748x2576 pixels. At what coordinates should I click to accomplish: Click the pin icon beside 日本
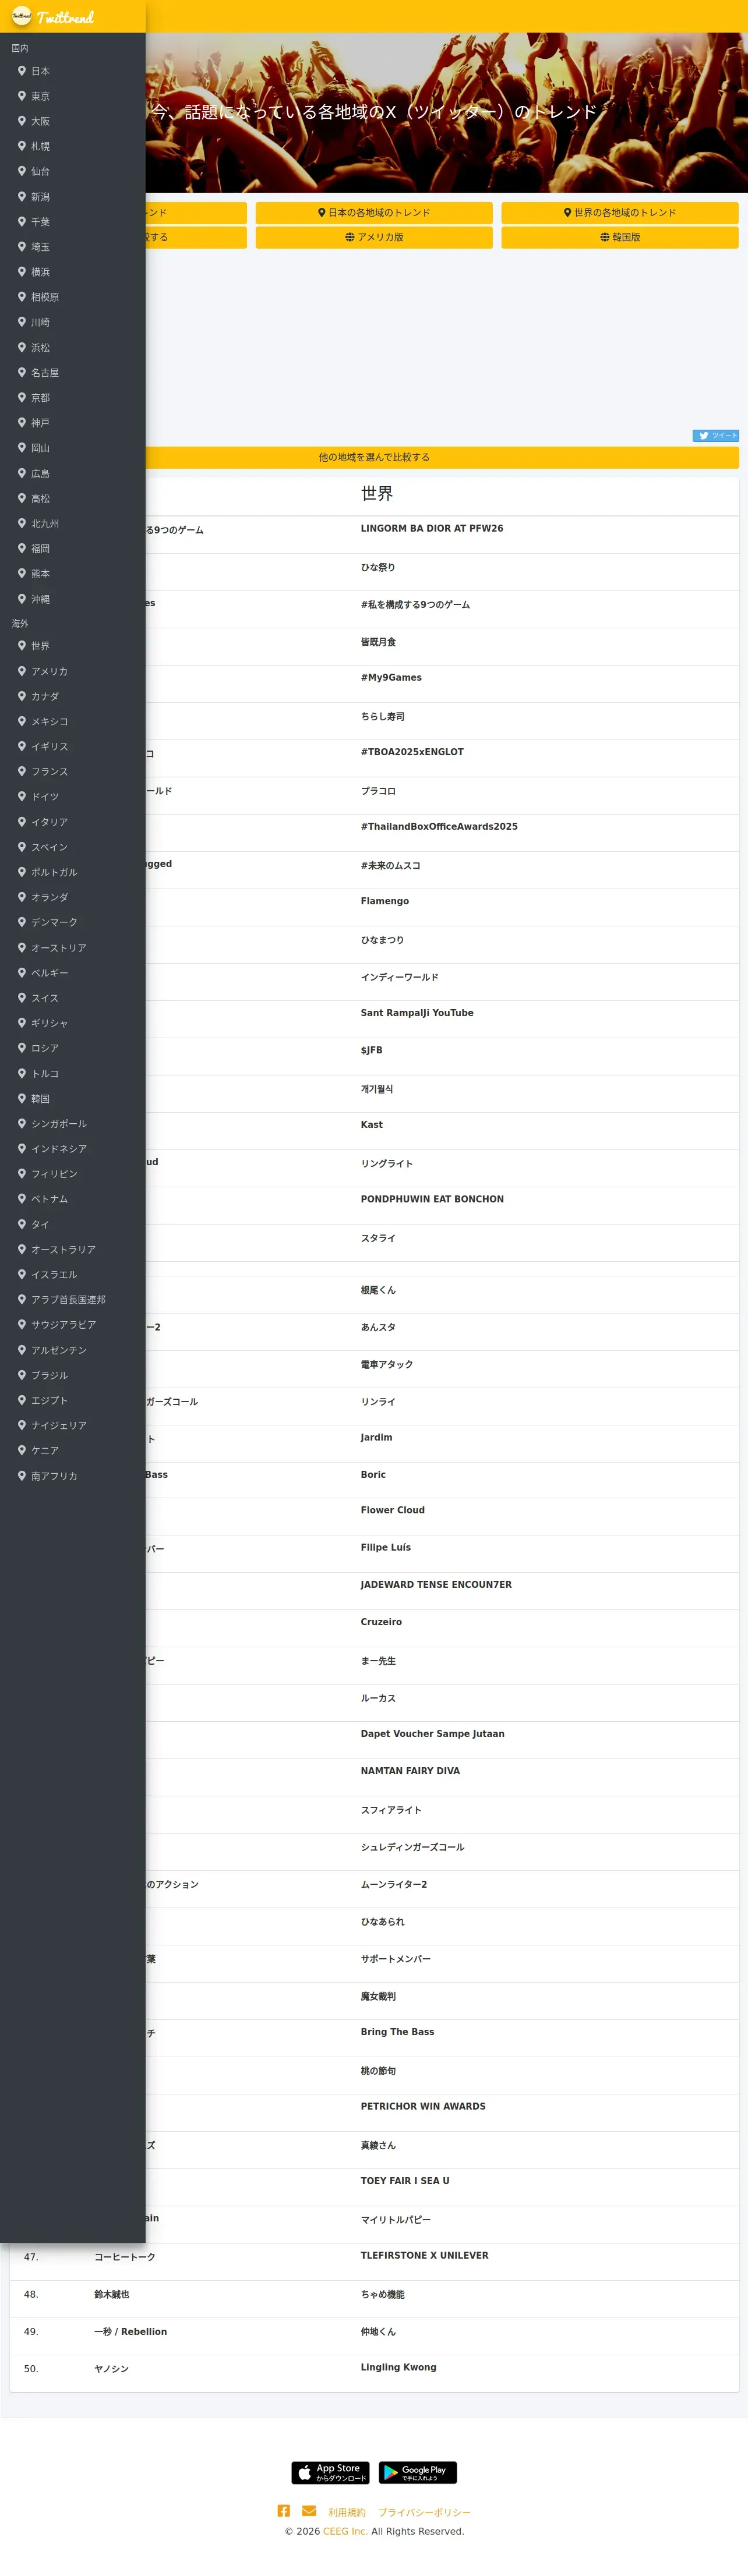pos(22,71)
